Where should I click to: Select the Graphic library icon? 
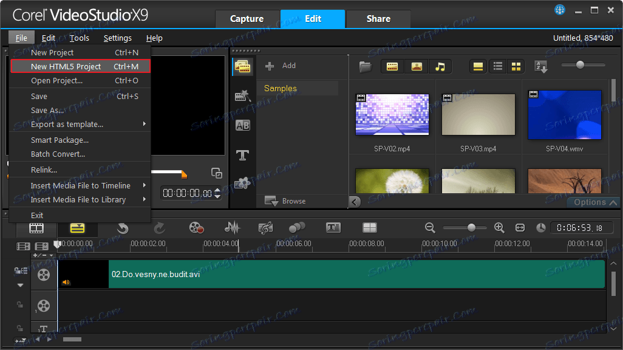[242, 183]
